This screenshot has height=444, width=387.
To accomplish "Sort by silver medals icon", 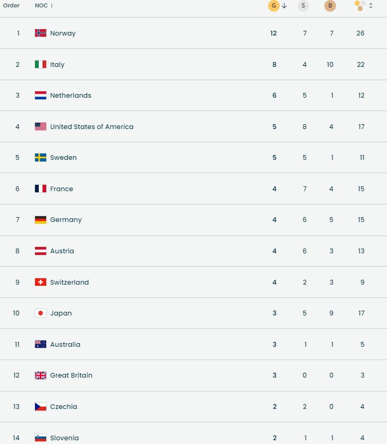I will (303, 6).
